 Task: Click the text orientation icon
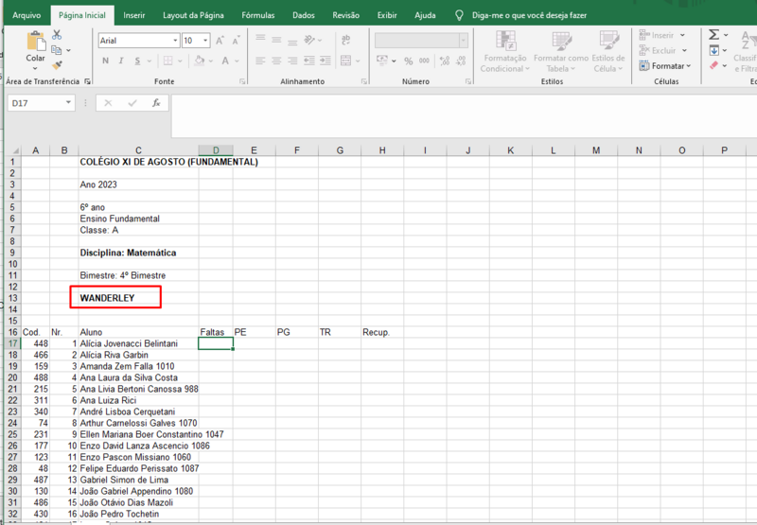pyautogui.click(x=309, y=40)
